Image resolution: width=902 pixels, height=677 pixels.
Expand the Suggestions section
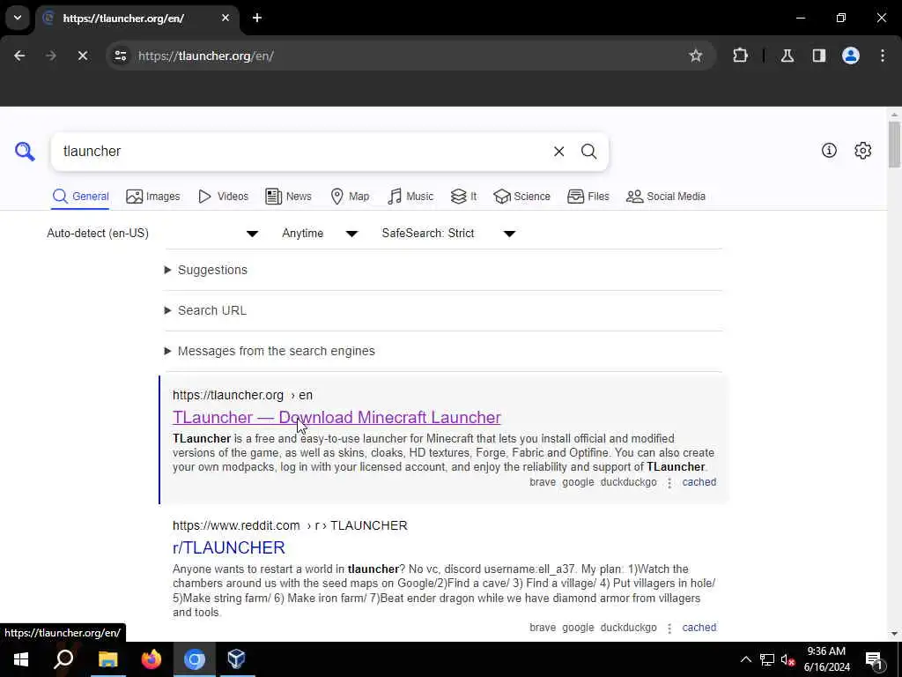(206, 270)
